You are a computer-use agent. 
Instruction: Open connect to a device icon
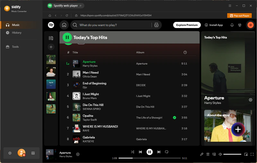click(214, 154)
